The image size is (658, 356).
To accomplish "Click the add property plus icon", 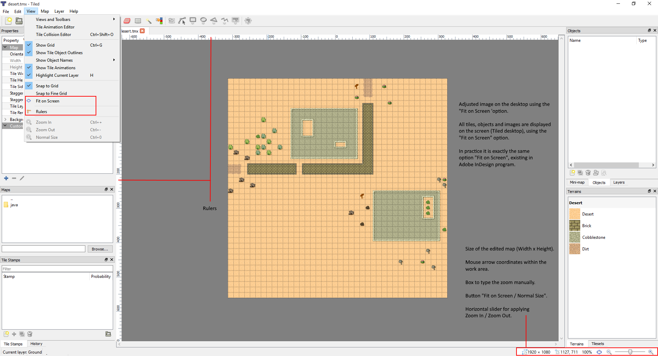I will 6,178.
